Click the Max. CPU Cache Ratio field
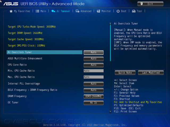170x127 pixels. (93, 77)
